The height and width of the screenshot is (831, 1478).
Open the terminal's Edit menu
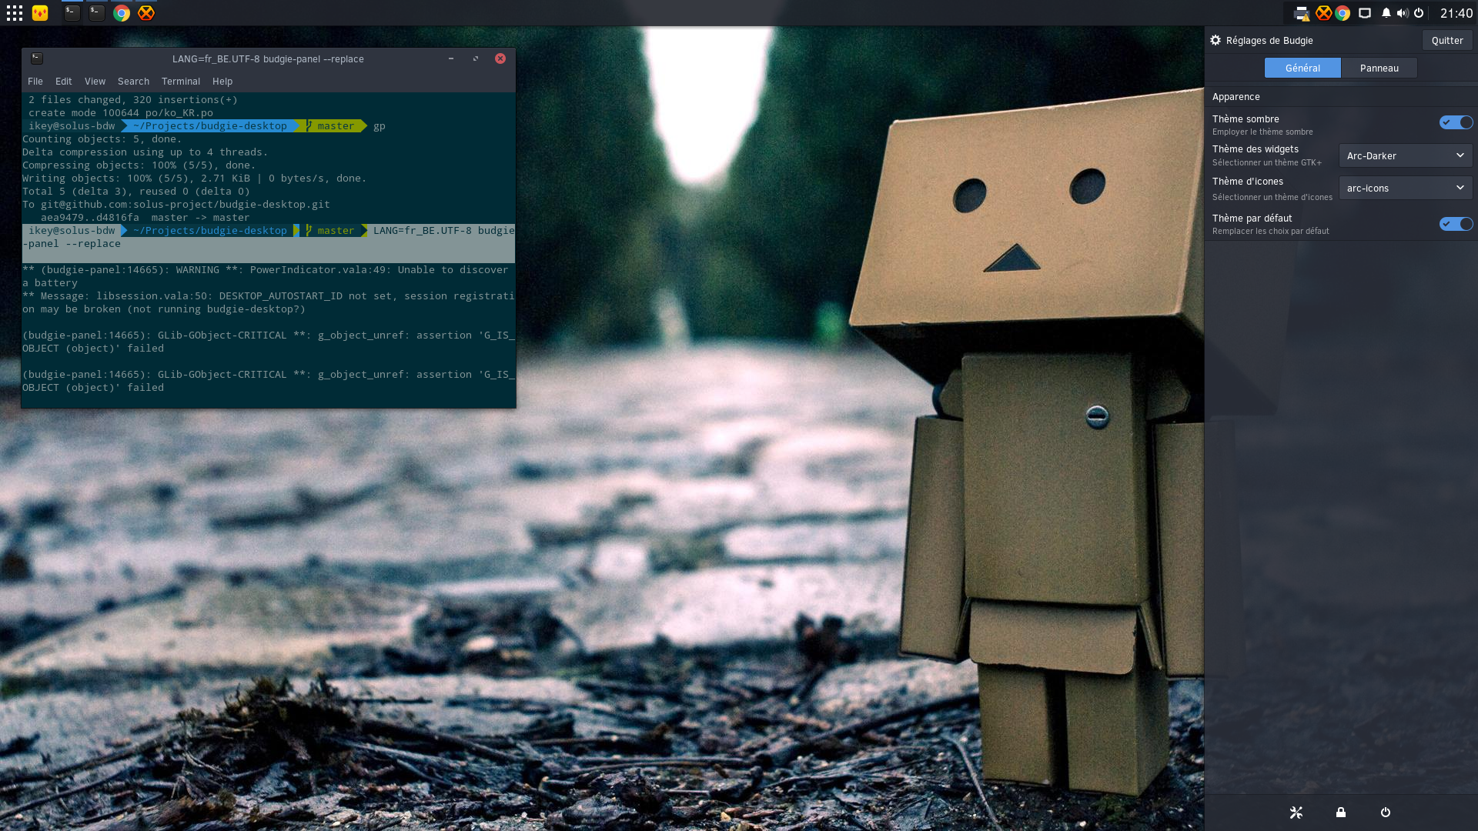(x=63, y=82)
